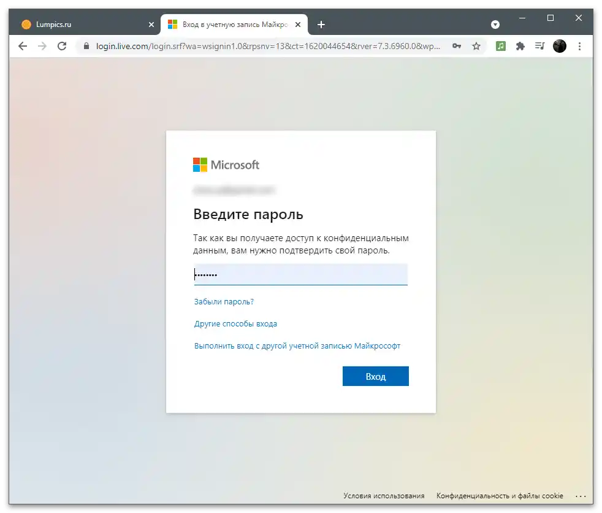Expand the tab search dropdown arrow

click(495, 25)
